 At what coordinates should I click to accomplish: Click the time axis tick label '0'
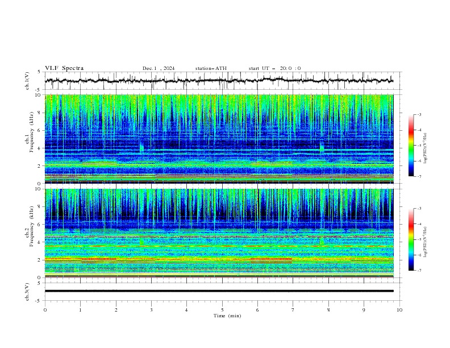(x=45, y=310)
